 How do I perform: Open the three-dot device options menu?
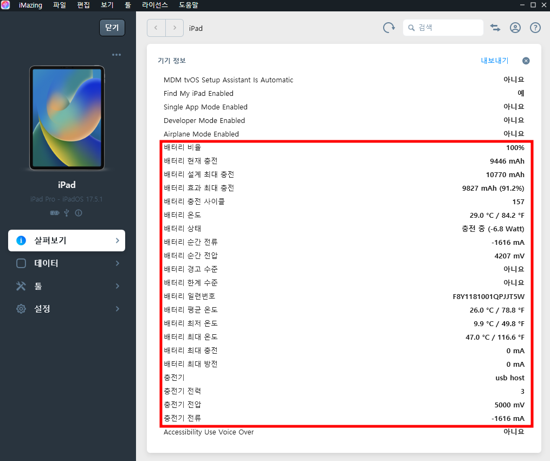(117, 55)
